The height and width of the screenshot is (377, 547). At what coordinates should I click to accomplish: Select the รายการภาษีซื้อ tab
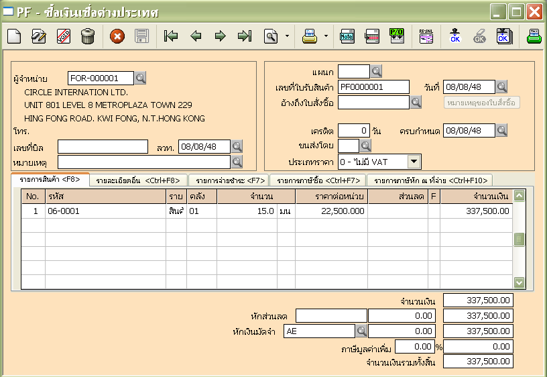pos(318,180)
